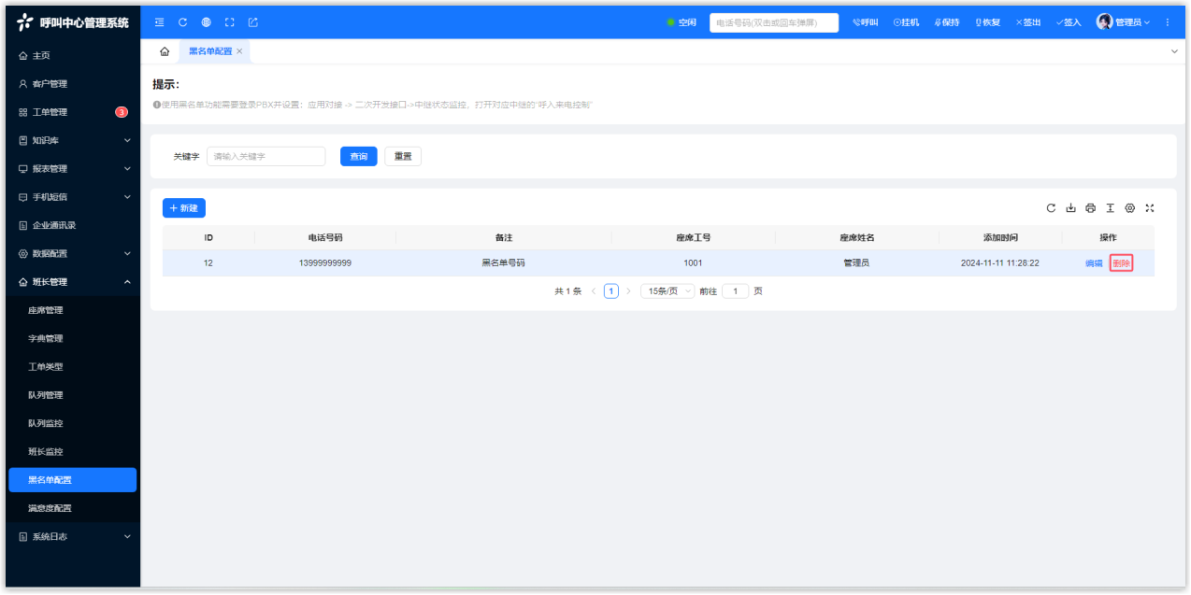This screenshot has height=595, width=1191.
Task: Open table column settings gear icon
Action: (1129, 208)
